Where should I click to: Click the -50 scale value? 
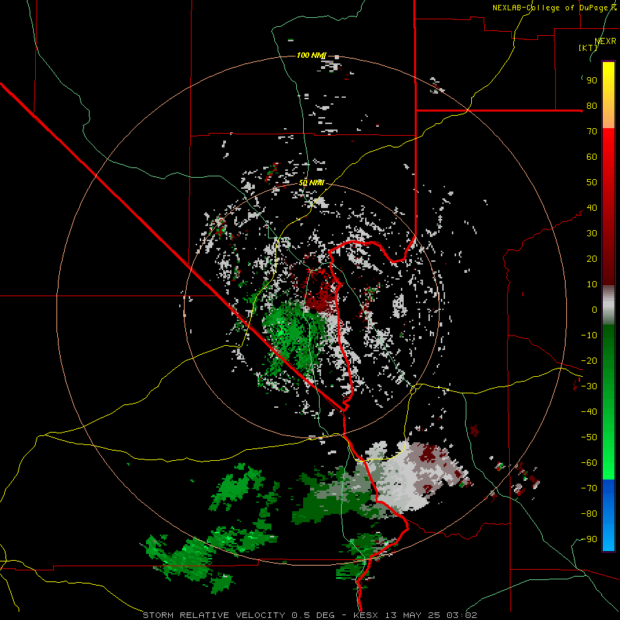(589, 437)
